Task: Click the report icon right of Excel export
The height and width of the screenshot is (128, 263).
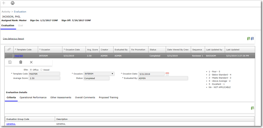Action: coord(252,39)
